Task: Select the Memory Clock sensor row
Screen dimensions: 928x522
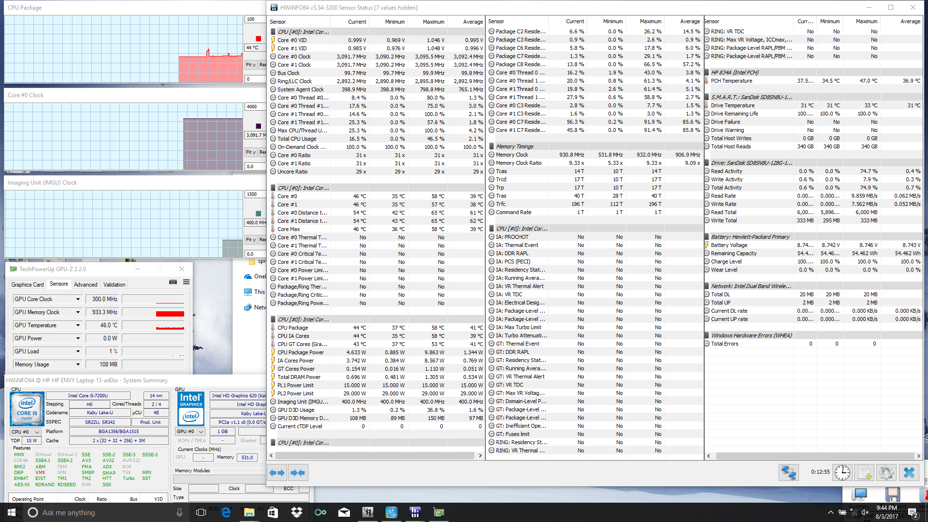Action: (x=594, y=155)
